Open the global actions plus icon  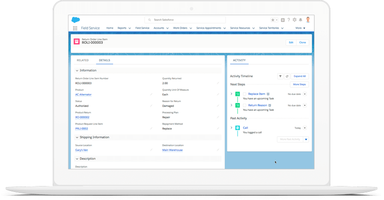(283, 20)
